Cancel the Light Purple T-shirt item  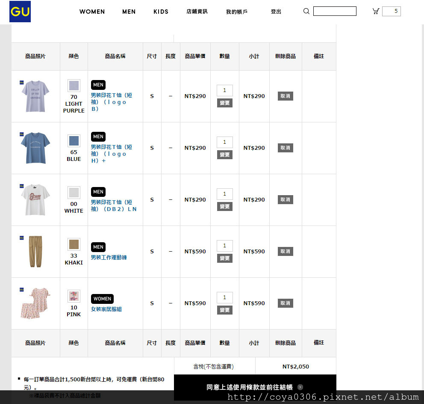coord(285,96)
